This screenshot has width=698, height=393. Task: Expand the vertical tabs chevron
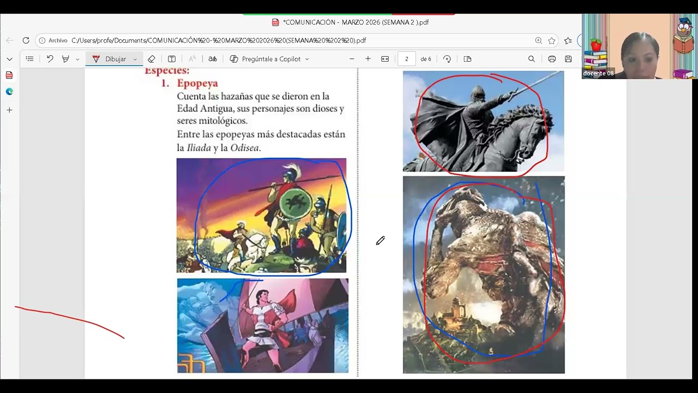point(9,59)
